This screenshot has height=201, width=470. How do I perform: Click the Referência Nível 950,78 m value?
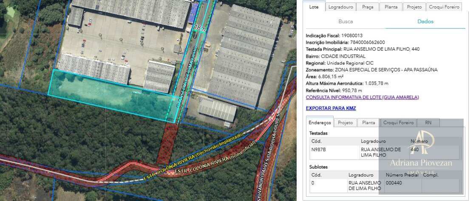tap(351, 90)
